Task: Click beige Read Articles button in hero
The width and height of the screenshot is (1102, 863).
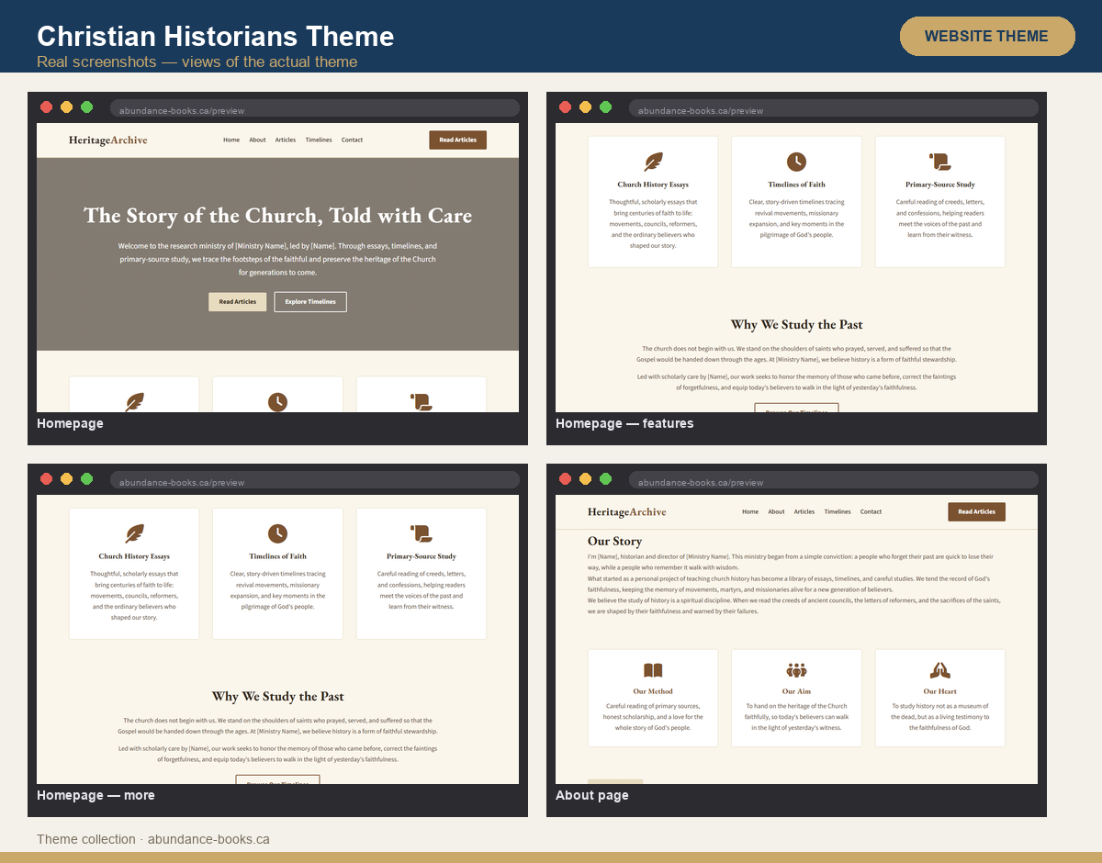Action: point(238,301)
